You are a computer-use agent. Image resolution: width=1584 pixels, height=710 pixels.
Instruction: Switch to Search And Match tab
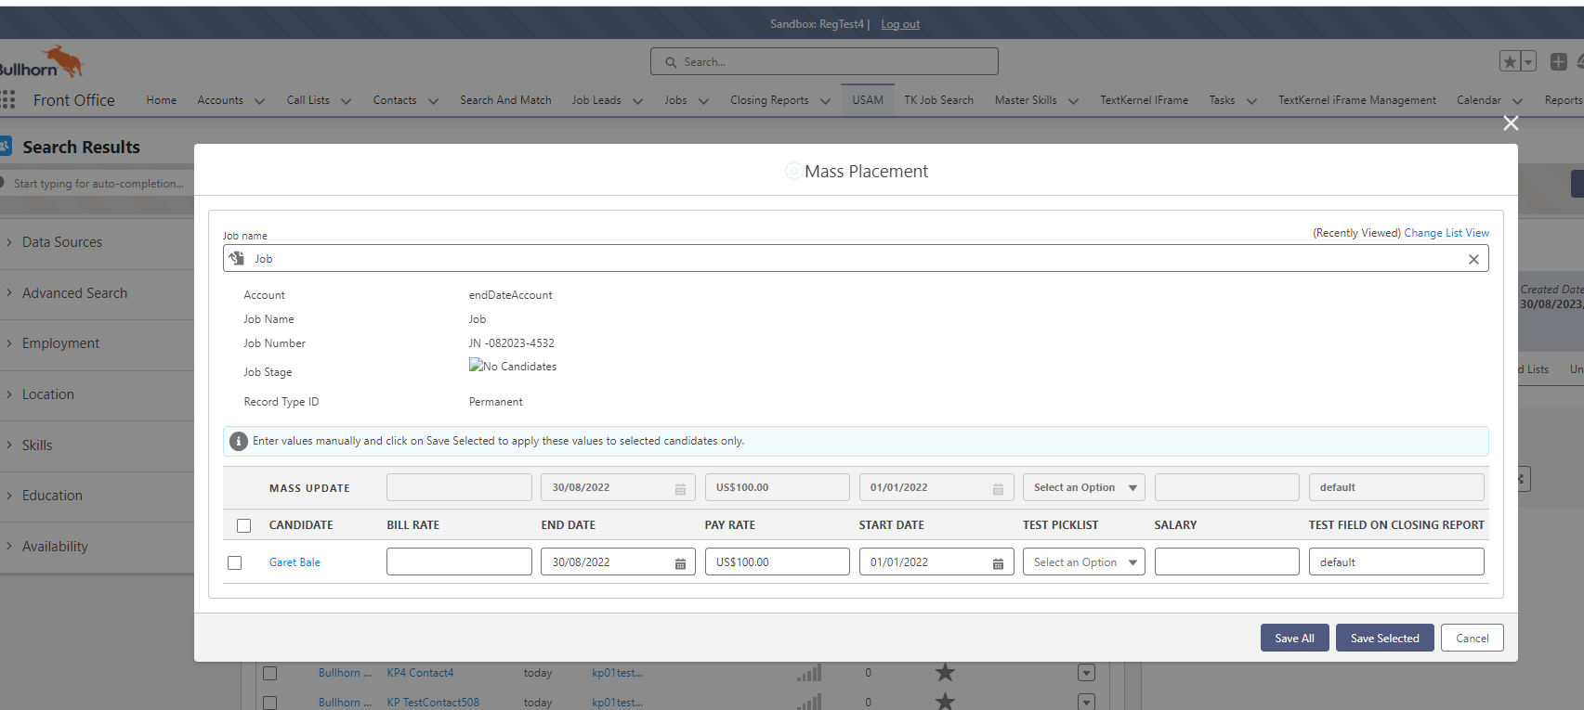click(x=505, y=100)
